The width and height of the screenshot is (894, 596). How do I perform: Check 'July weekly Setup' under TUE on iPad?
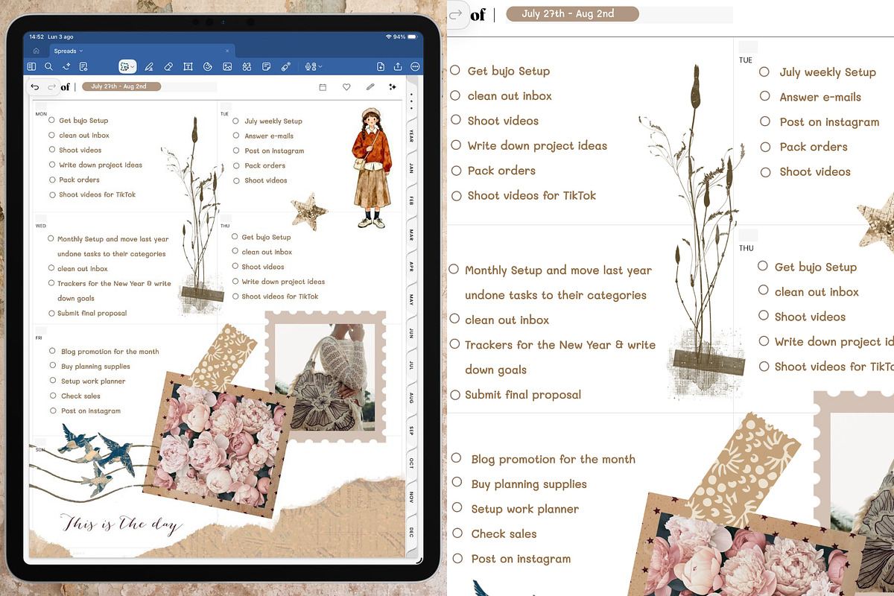[235, 121]
